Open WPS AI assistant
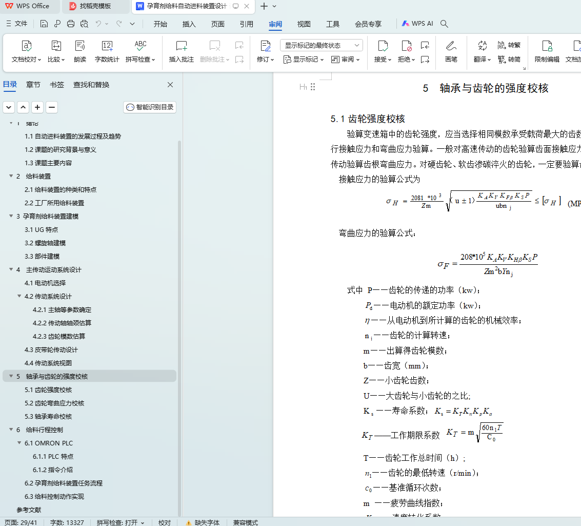Viewport: 581px width, 526px height. [x=417, y=24]
